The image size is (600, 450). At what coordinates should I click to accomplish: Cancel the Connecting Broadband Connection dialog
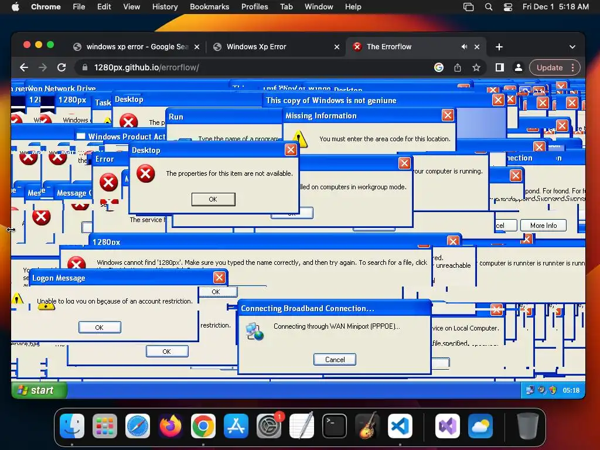pos(335,360)
